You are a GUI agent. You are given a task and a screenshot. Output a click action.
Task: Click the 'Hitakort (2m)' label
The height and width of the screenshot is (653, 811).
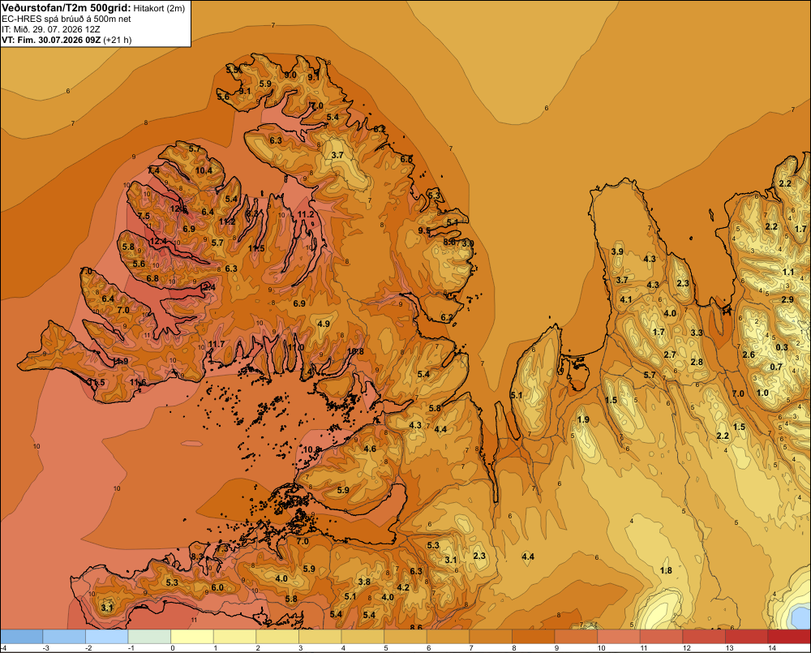point(159,8)
